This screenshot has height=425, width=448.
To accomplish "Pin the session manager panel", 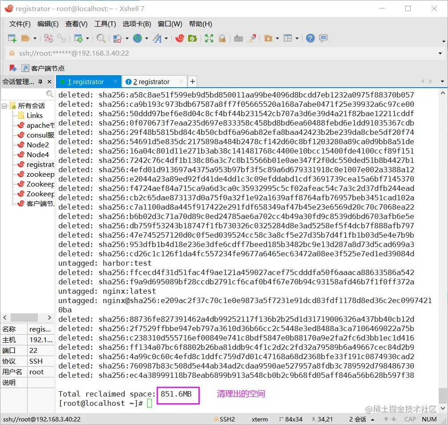I will click(40, 82).
